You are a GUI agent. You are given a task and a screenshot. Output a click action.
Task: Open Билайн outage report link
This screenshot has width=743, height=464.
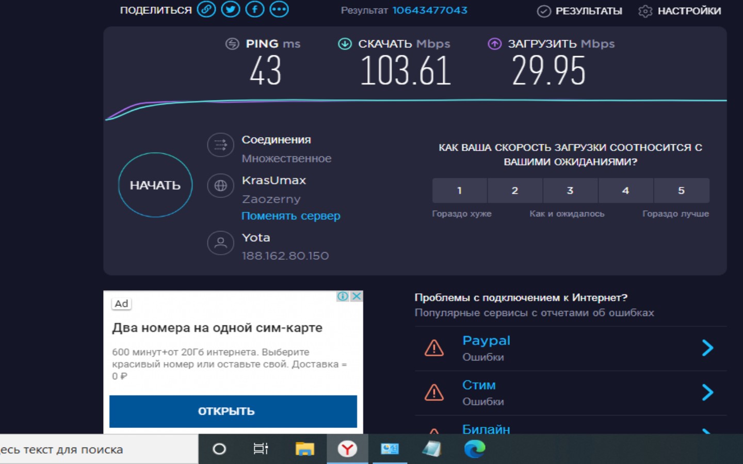tap(486, 429)
